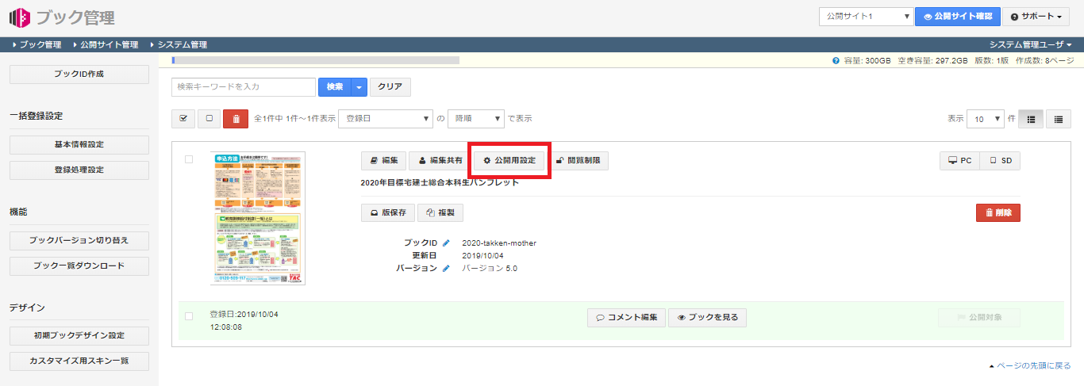The width and height of the screenshot is (1084, 386).
Task: Click the keyword search input field
Action: coord(244,87)
